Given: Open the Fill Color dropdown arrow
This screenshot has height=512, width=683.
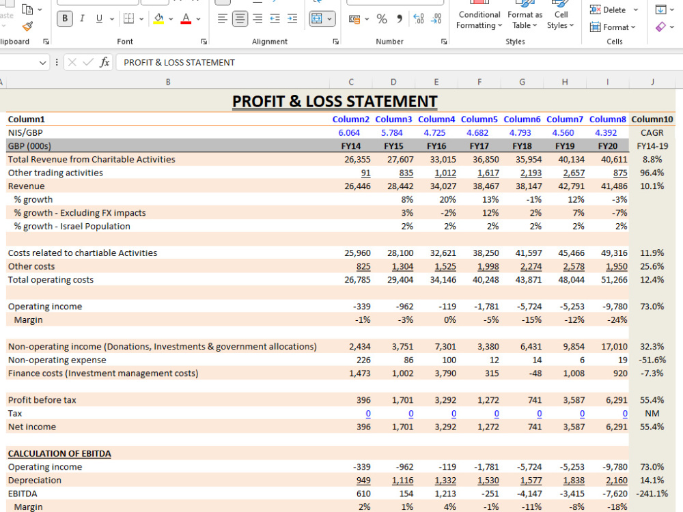Looking at the screenshot, I should click(171, 18).
